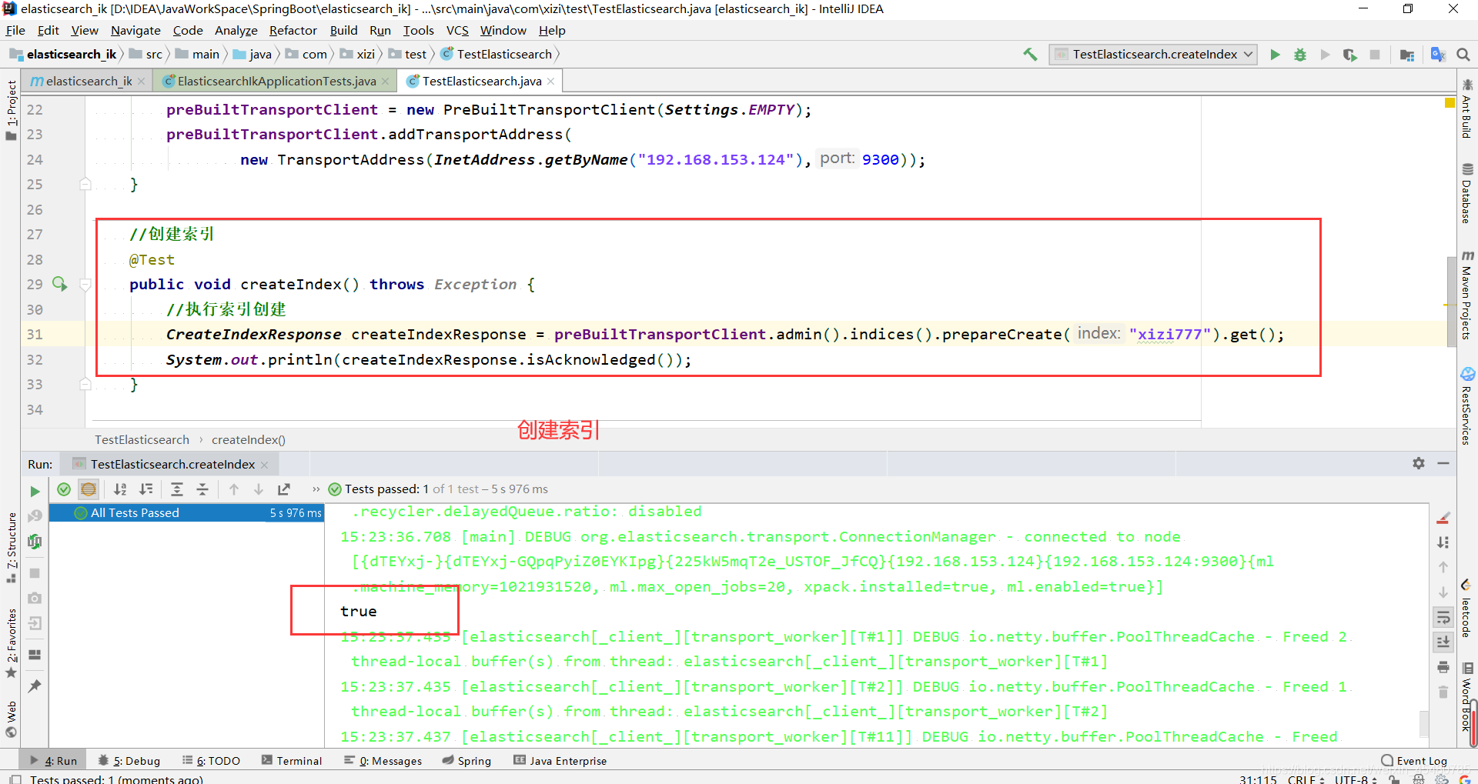This screenshot has width=1478, height=784.
Task: Toggle auto-test rerun icon in Run panel
Action: click(x=35, y=542)
